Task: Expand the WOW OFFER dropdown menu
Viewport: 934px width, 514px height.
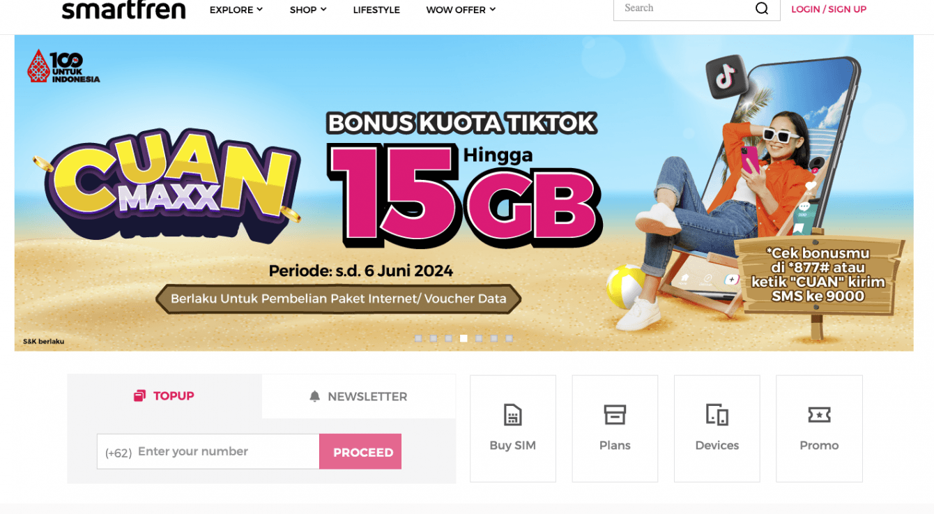Action: [x=461, y=10]
